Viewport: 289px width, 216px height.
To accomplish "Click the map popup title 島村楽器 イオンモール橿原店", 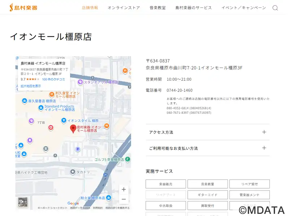I will coord(43,63).
